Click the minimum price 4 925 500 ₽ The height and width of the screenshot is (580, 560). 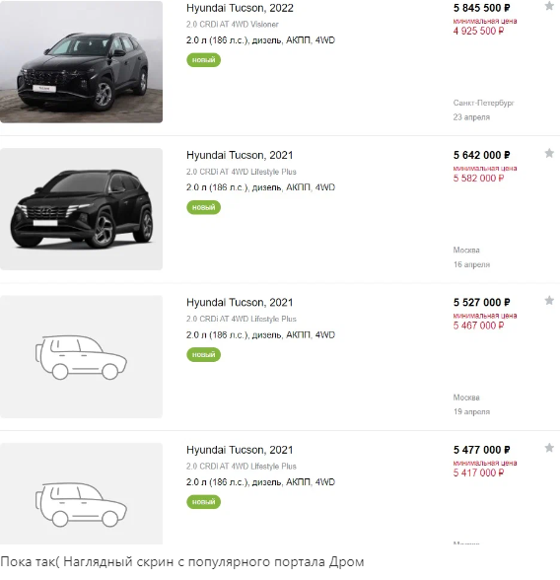pyautogui.click(x=479, y=32)
